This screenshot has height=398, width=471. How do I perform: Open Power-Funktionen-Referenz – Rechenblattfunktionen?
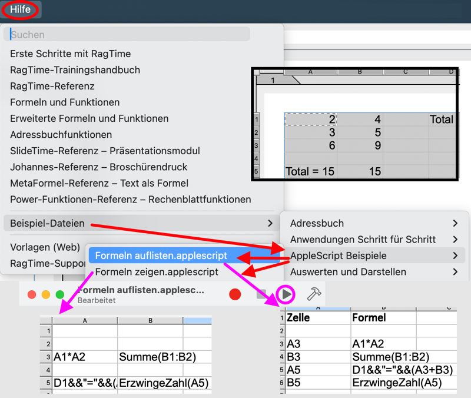coord(130,200)
